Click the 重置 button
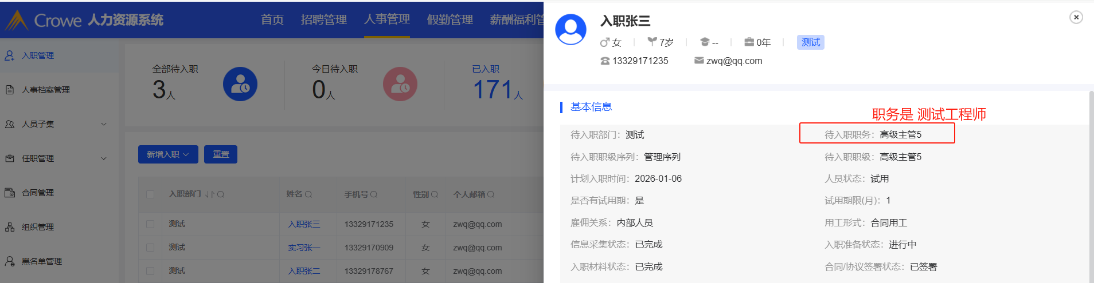 coord(221,154)
